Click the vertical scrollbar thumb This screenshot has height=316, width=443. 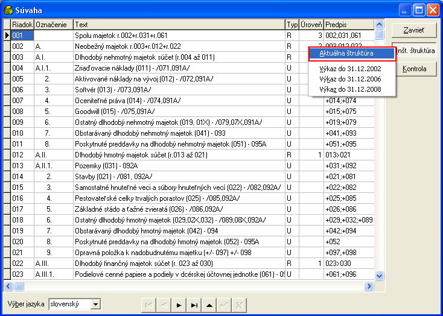coord(379,35)
